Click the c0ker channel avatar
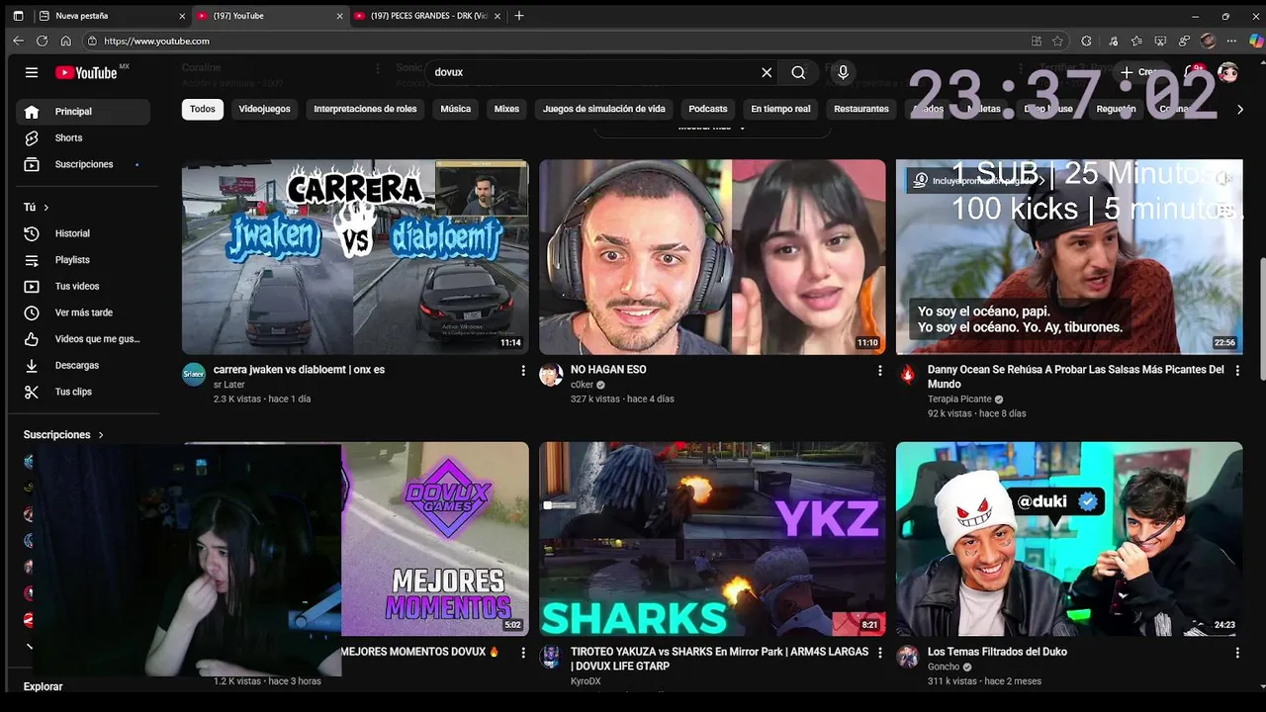The width and height of the screenshot is (1266, 712). pos(551,375)
